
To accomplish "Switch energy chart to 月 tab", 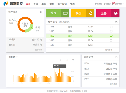I will pos(67,60).
